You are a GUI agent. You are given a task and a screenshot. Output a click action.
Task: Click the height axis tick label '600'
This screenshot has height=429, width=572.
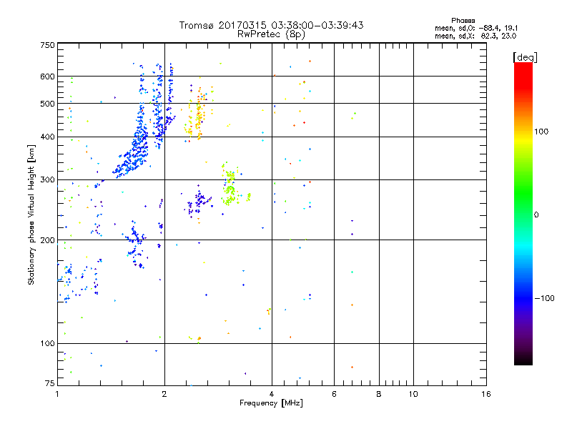pyautogui.click(x=47, y=77)
